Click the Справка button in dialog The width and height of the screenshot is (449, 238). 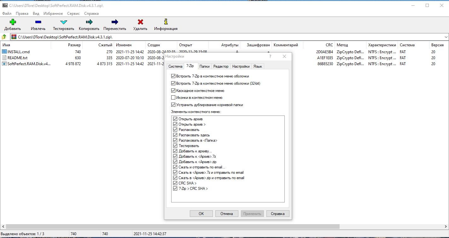click(278, 214)
